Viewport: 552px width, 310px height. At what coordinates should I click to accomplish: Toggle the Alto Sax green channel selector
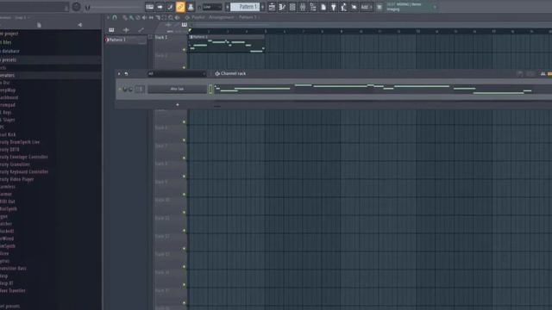[x=210, y=89]
